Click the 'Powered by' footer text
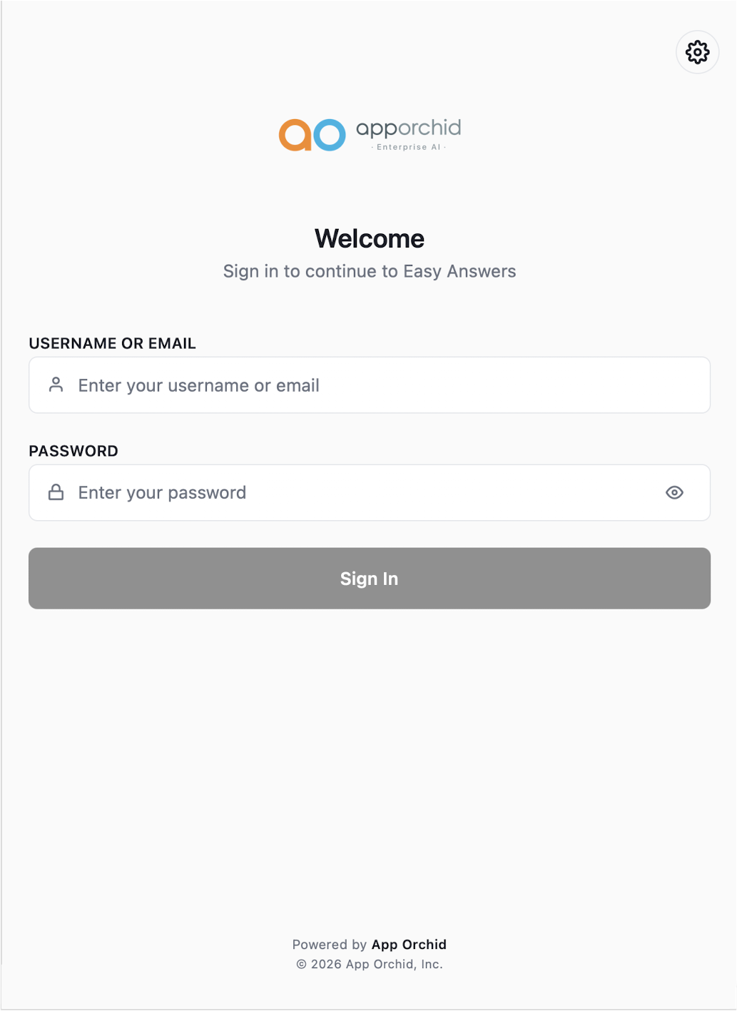 point(329,945)
